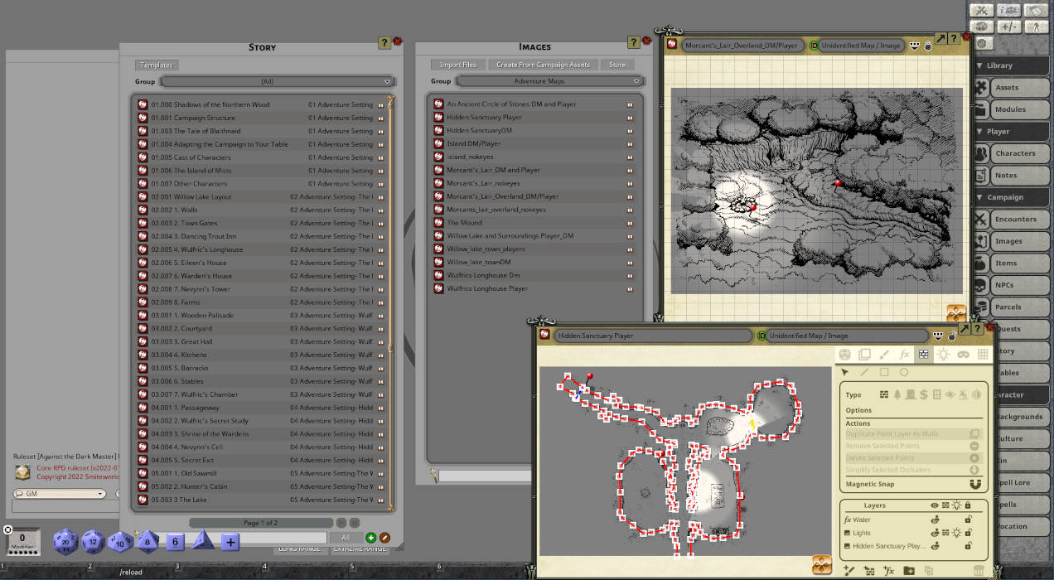This screenshot has width=1054, height=580.
Task: Choose the circle drawing shape tool
Action: tap(904, 373)
